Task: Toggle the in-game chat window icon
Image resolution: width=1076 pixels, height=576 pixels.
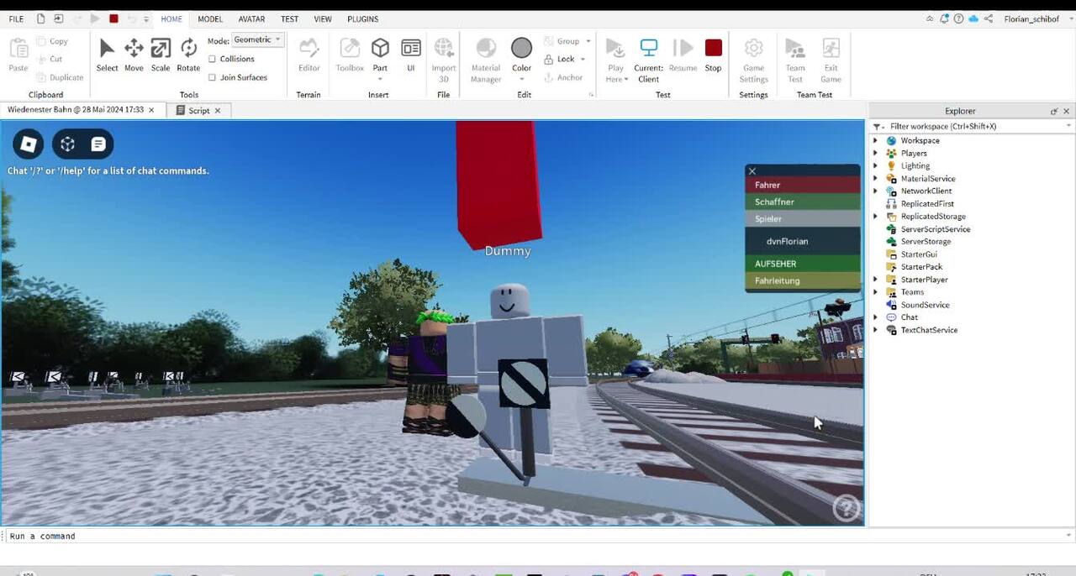Action: [98, 144]
